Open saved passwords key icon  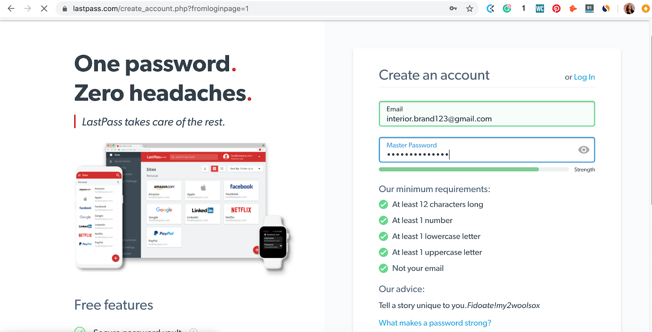tap(453, 9)
